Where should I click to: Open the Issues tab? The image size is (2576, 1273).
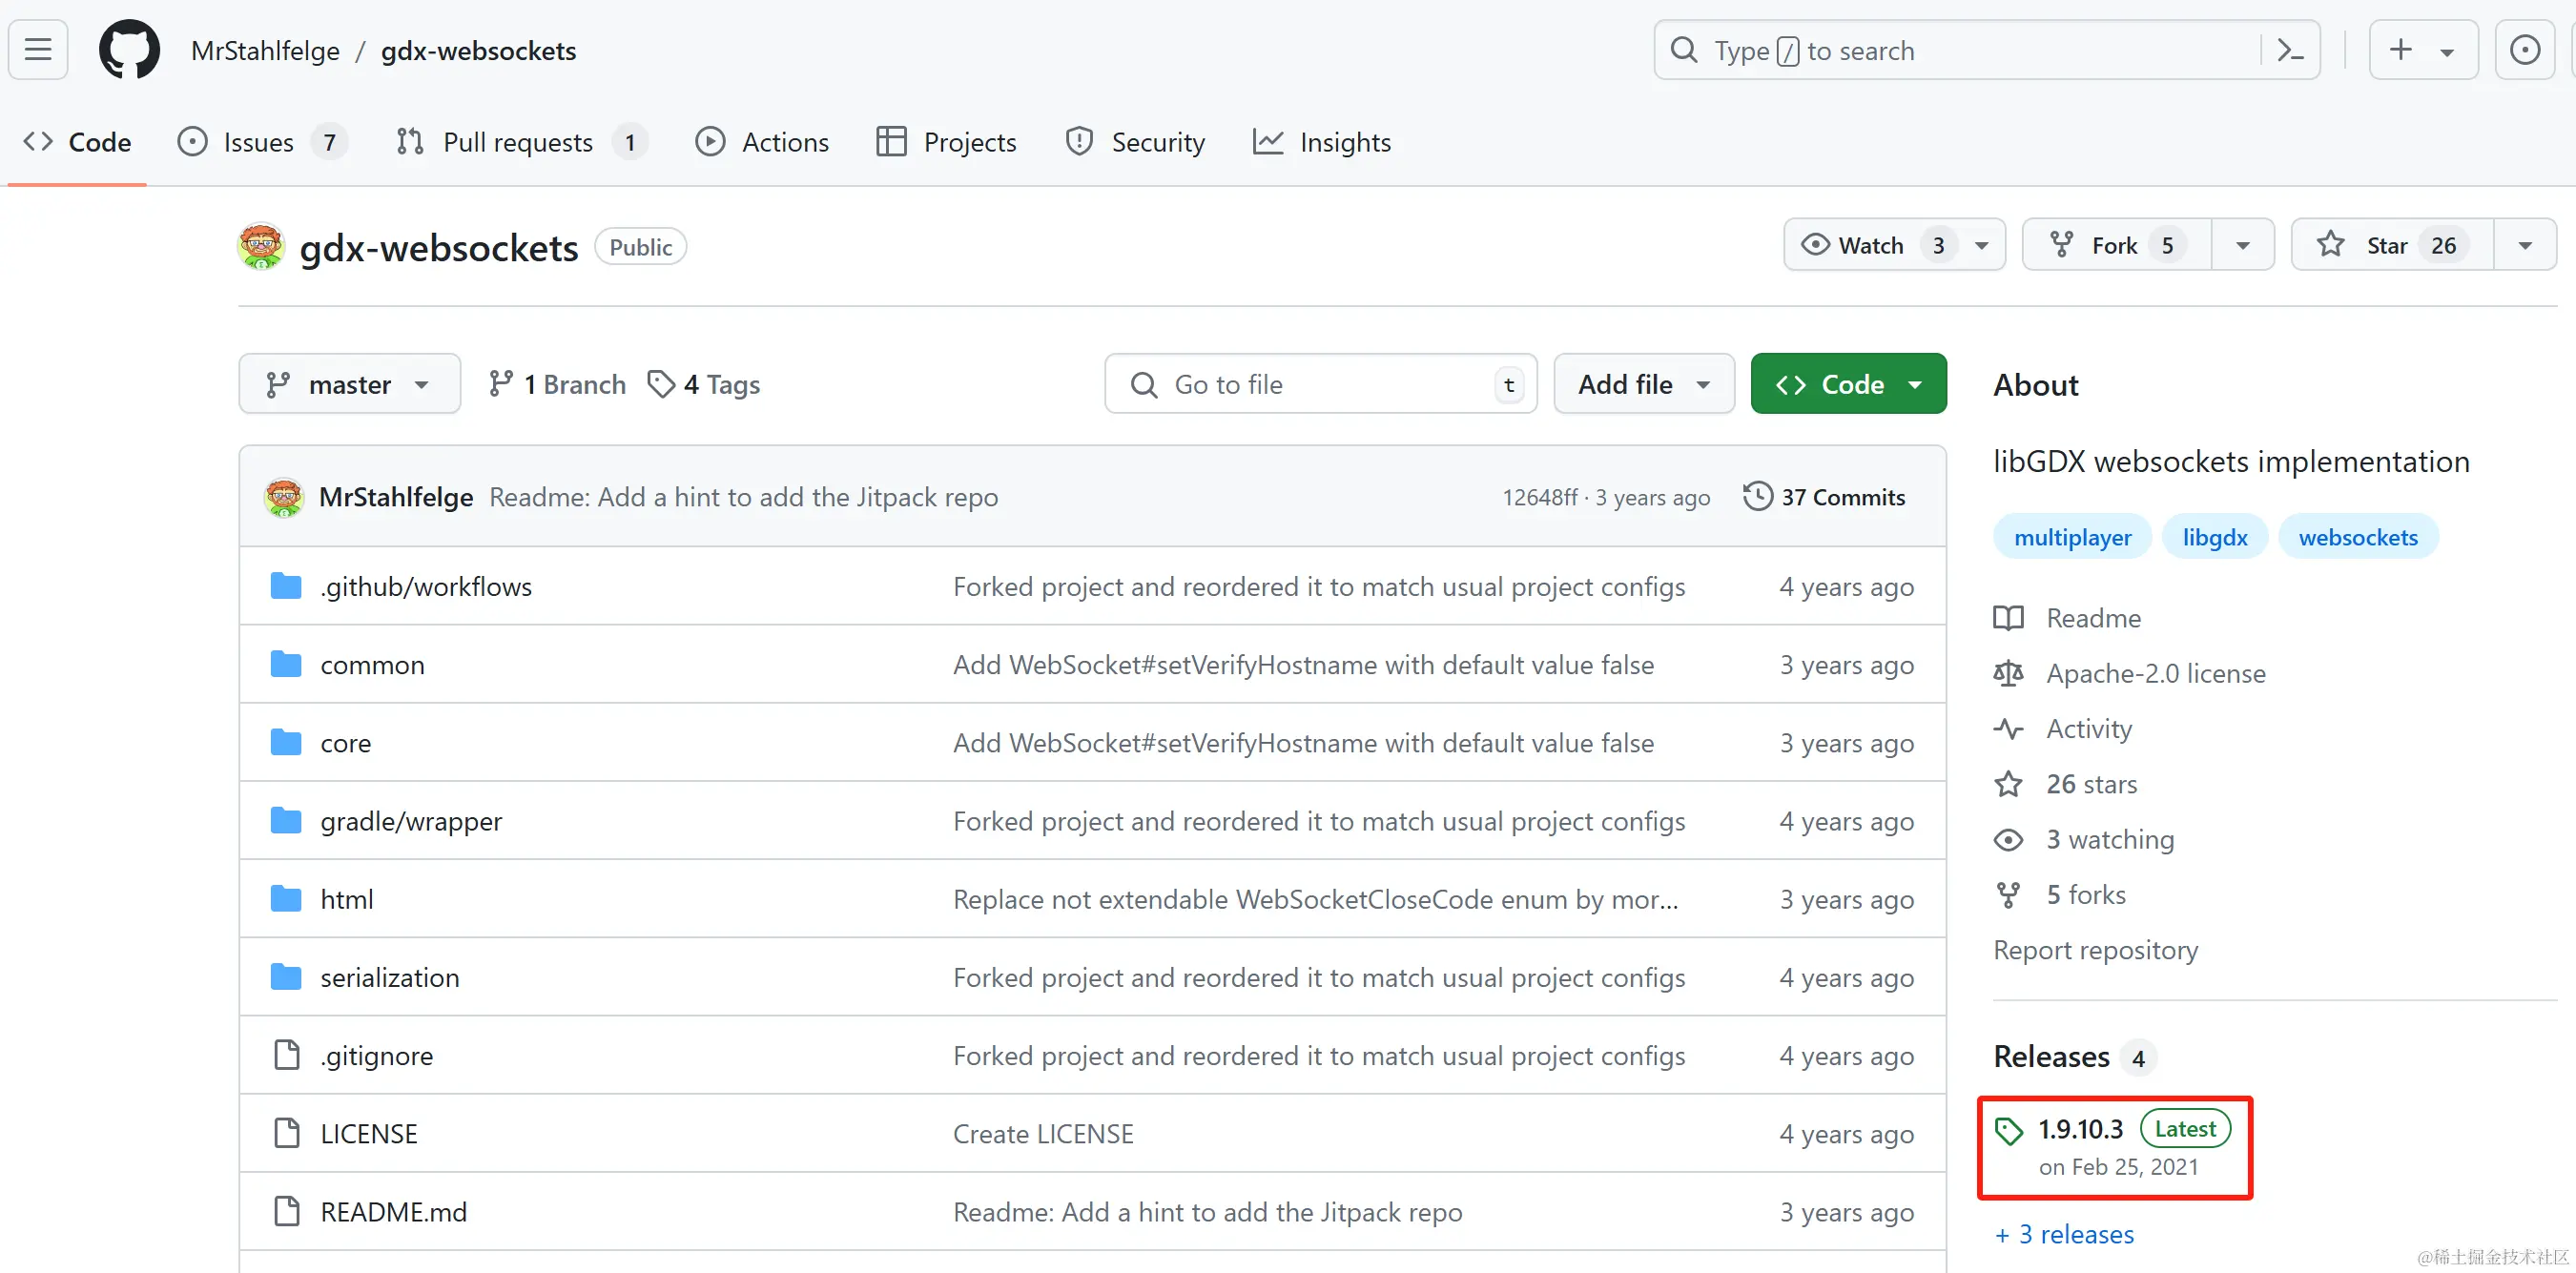pyautogui.click(x=262, y=142)
